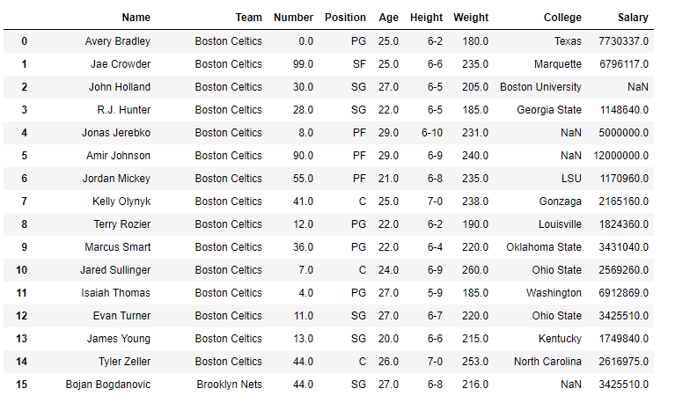Select the Salary column header
690x396 pixels.
click(633, 18)
